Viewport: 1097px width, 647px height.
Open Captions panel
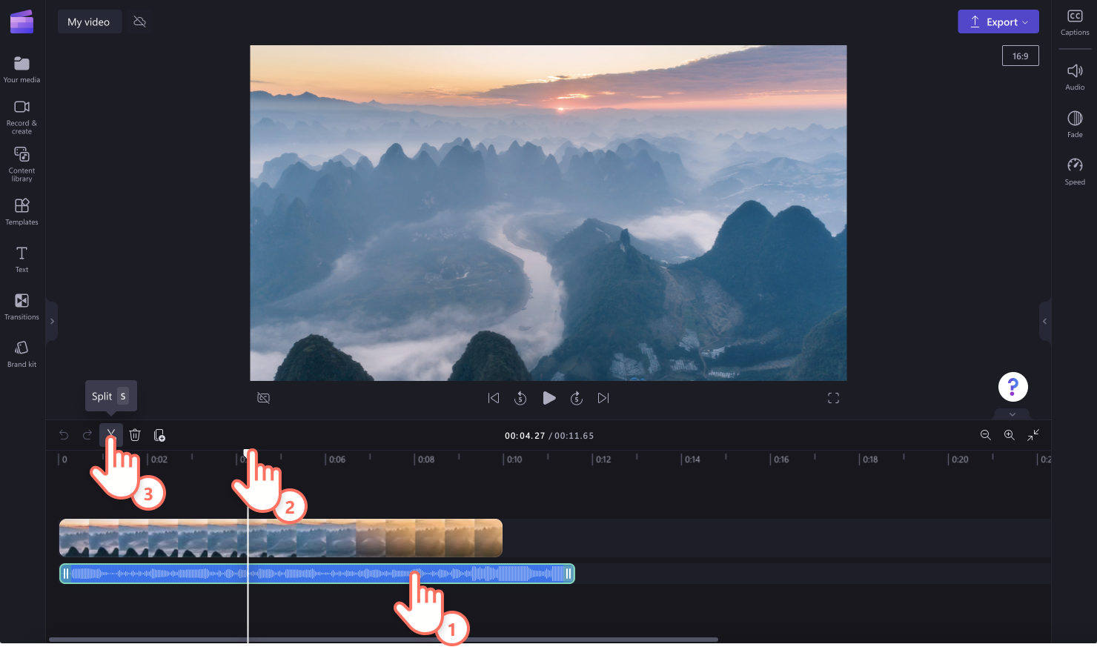click(1075, 22)
